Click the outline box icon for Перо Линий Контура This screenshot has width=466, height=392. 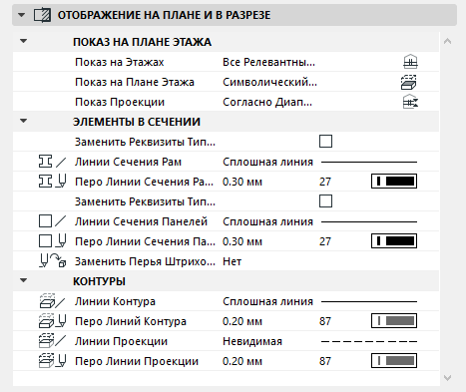46,321
